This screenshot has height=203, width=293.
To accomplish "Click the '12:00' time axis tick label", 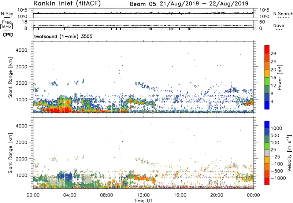I will (x=143, y=195).
